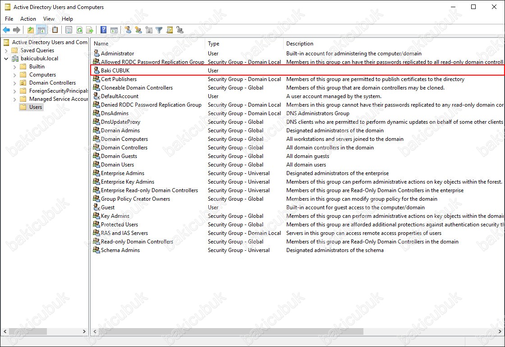Select the Enterprise Admins group row
This screenshot has height=347, width=505.
point(298,173)
